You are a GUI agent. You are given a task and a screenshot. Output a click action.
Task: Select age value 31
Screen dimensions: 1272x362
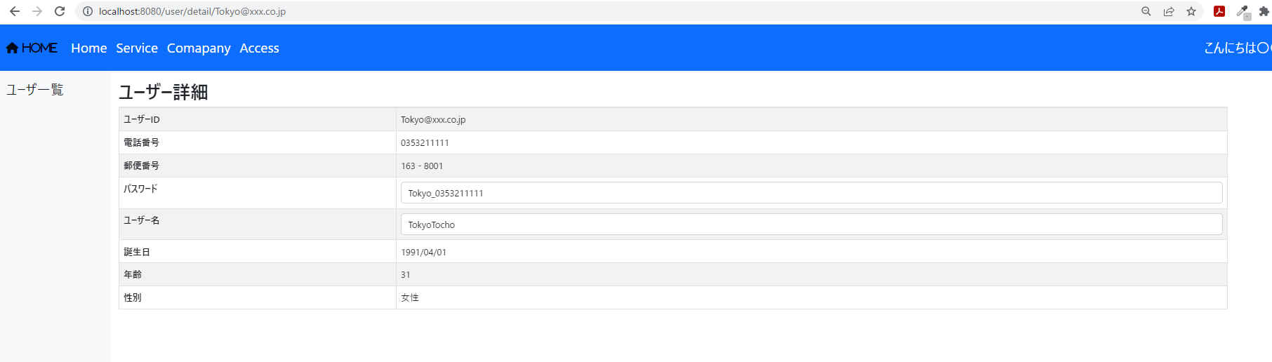coord(406,275)
